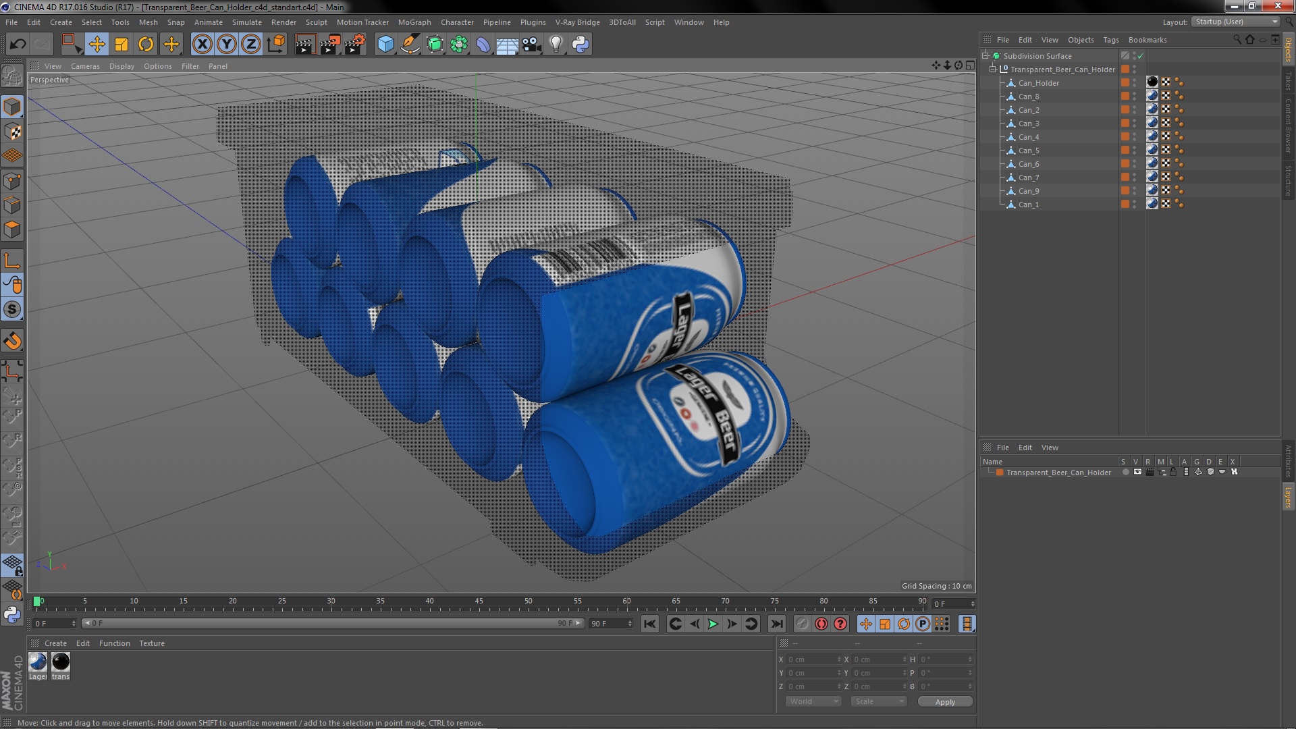Screen dimensions: 1296x729
Task: Toggle Y axis lock
Action: [227, 45]
